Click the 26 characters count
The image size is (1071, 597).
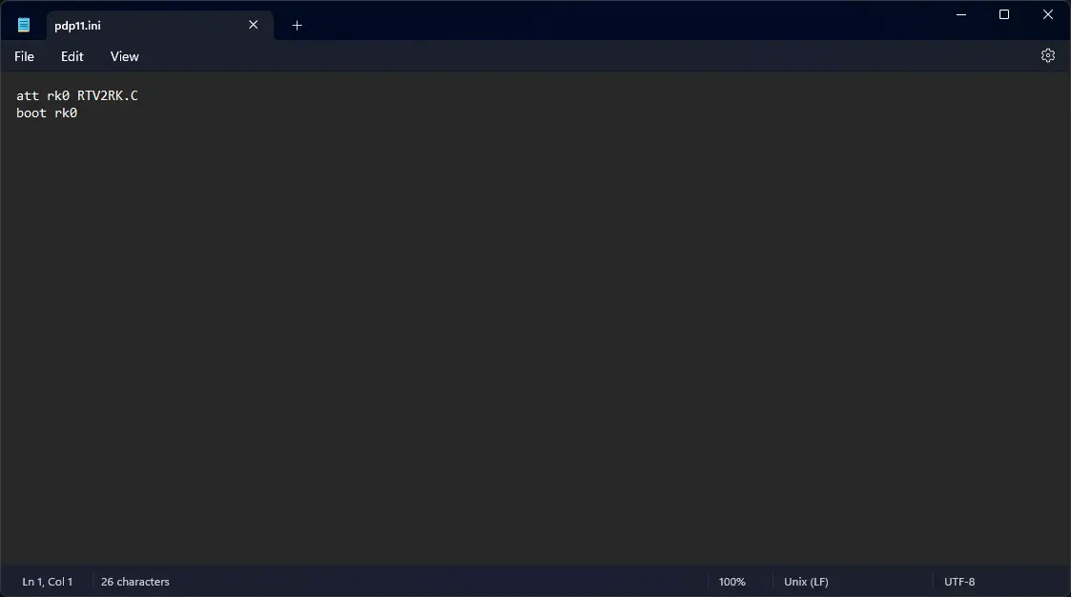[135, 582]
